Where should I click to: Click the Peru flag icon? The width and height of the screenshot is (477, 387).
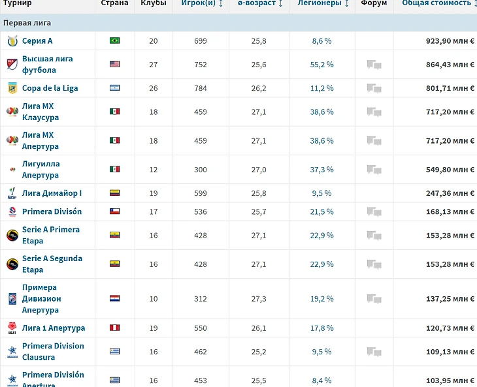coord(115,328)
